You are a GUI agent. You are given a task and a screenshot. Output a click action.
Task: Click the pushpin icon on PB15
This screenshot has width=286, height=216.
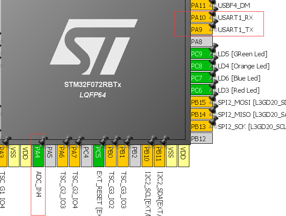(x=213, y=97)
